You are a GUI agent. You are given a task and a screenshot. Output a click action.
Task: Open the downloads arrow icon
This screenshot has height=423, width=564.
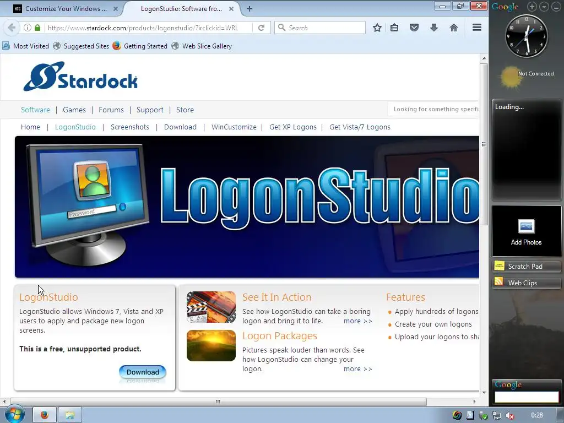tap(434, 28)
